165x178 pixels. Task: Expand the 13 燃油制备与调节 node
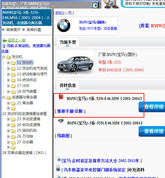tap(8, 74)
